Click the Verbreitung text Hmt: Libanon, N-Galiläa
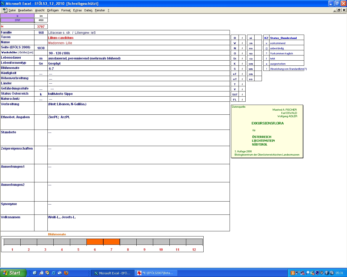 click(x=67, y=104)
